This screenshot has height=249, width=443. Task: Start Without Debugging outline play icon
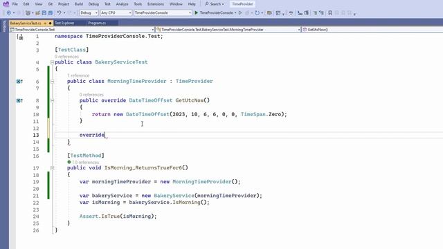pos(240,12)
